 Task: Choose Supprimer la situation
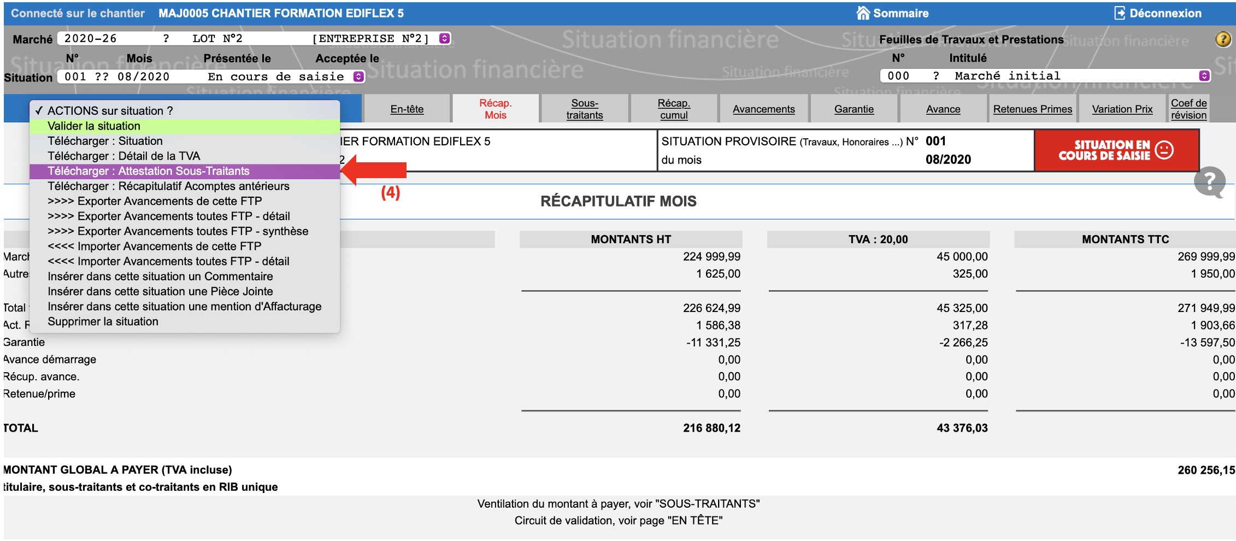tap(103, 322)
